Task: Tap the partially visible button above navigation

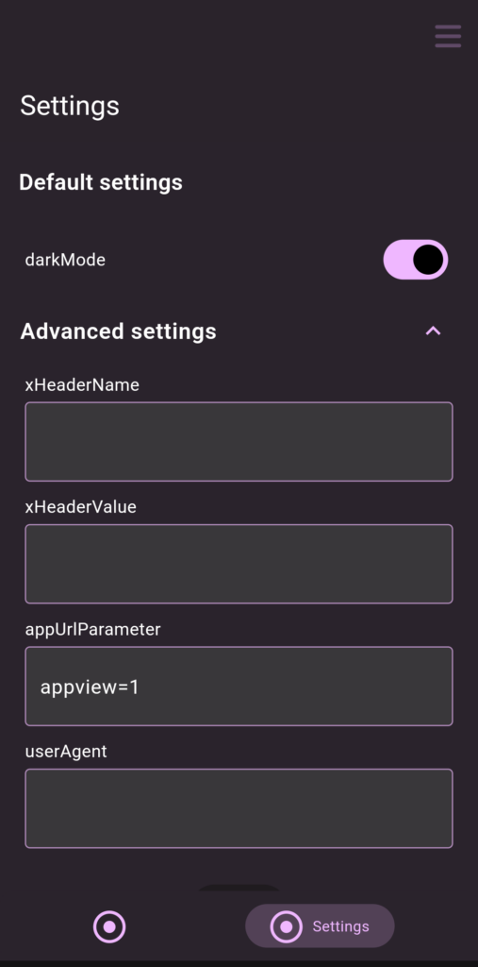Action: (239, 888)
